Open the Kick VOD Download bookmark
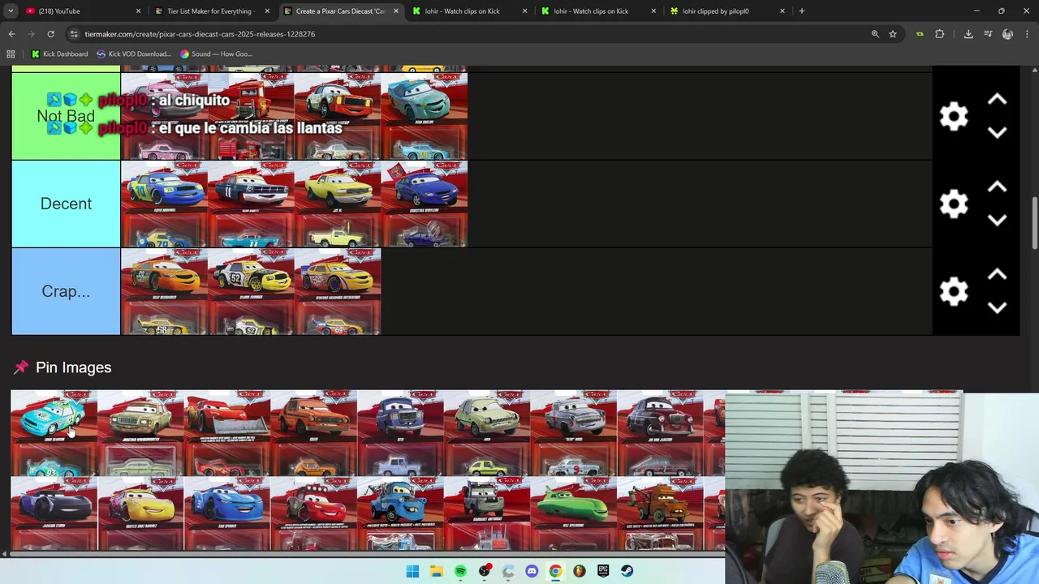 pyautogui.click(x=133, y=54)
